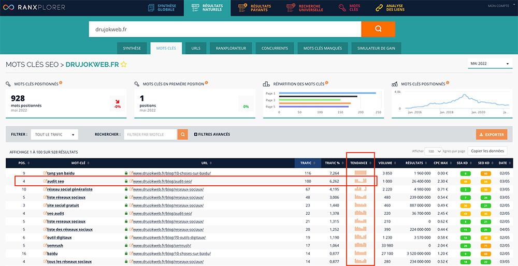Switch to the Synthèse sub-tab
This screenshot has width=518, height=266.
pyautogui.click(x=132, y=48)
